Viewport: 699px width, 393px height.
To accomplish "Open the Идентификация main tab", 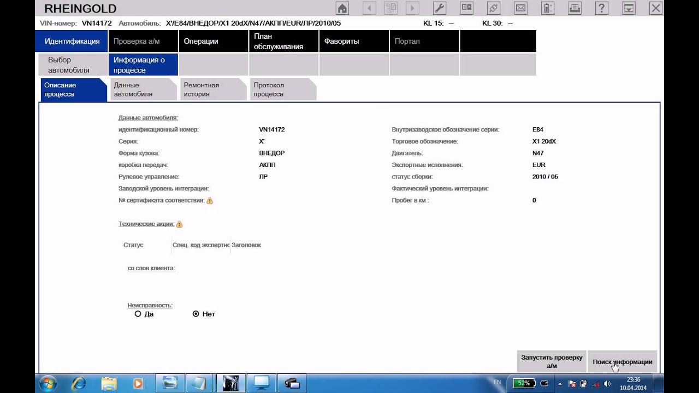I will [72, 41].
